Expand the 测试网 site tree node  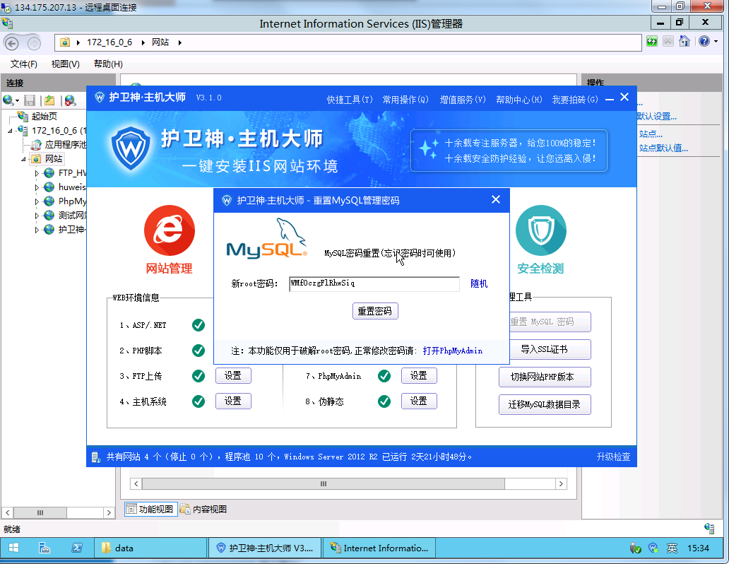[37, 216]
